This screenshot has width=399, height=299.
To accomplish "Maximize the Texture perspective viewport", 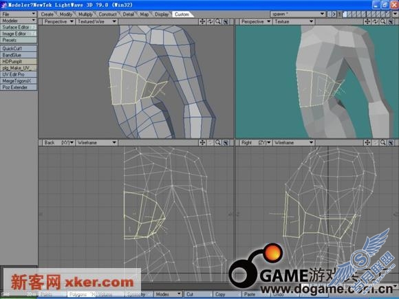I will pos(391,21).
